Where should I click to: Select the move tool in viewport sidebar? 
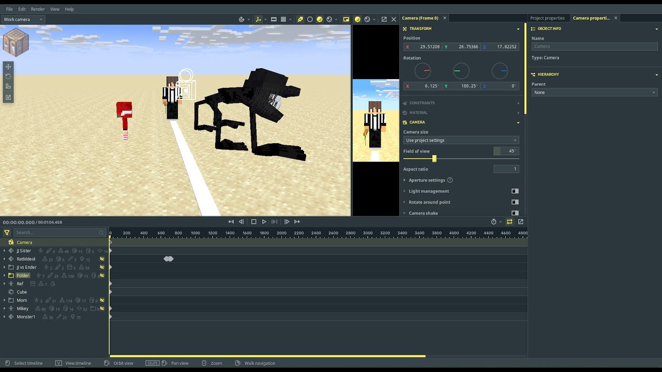[x=8, y=67]
